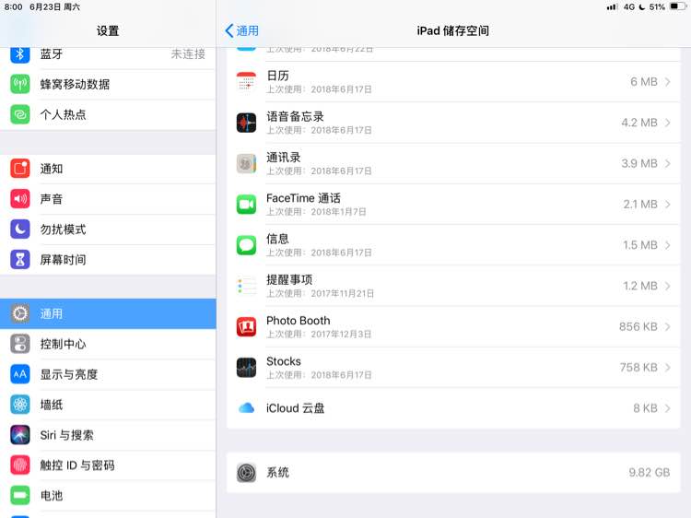Tap the System gear icon
Image resolution: width=691 pixels, height=518 pixels.
(246, 473)
